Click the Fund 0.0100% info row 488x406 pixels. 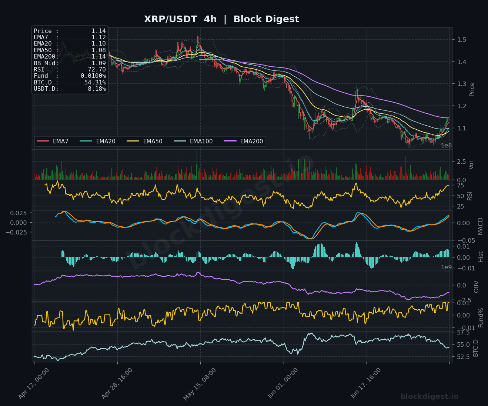click(70, 76)
